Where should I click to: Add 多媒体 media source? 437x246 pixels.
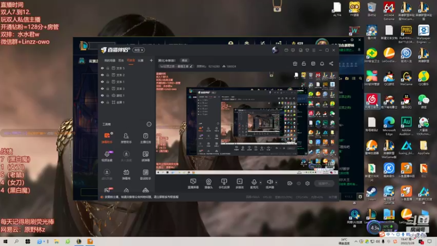(x=240, y=184)
